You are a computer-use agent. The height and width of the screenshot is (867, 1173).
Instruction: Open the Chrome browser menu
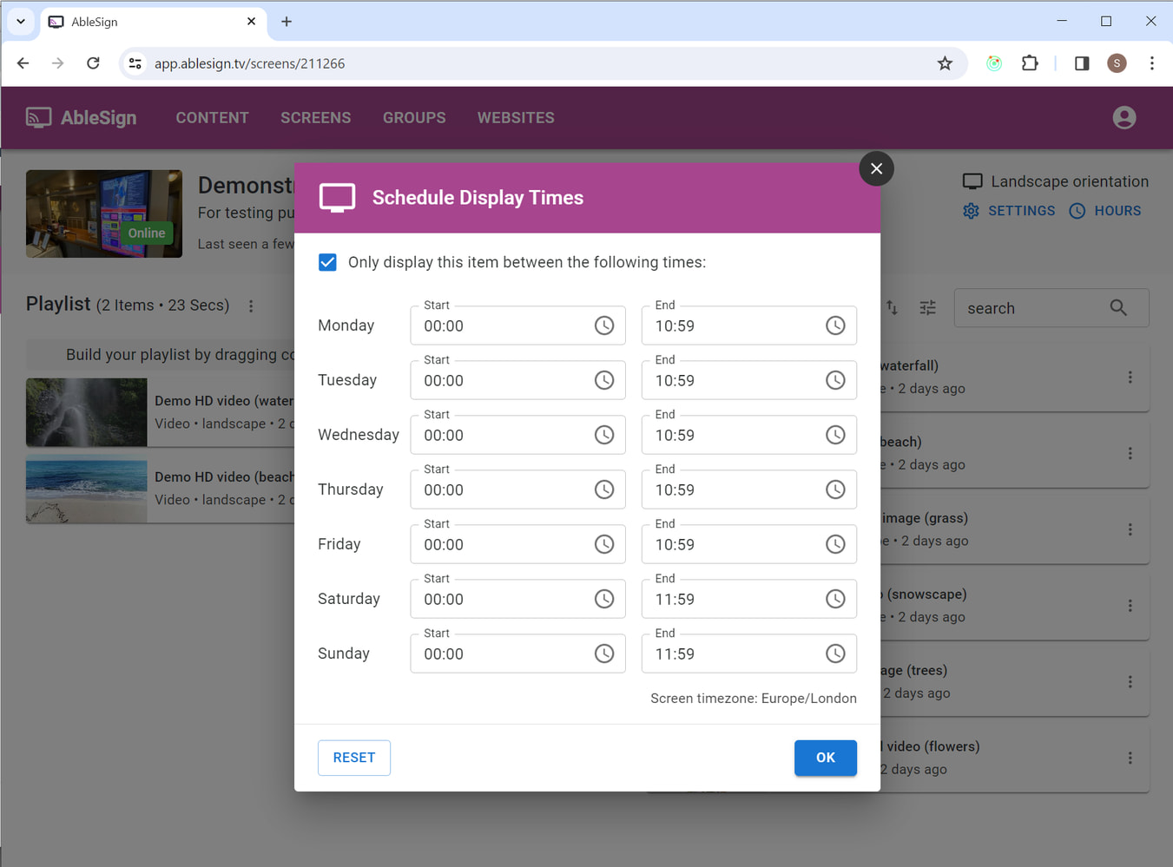pyautogui.click(x=1152, y=63)
